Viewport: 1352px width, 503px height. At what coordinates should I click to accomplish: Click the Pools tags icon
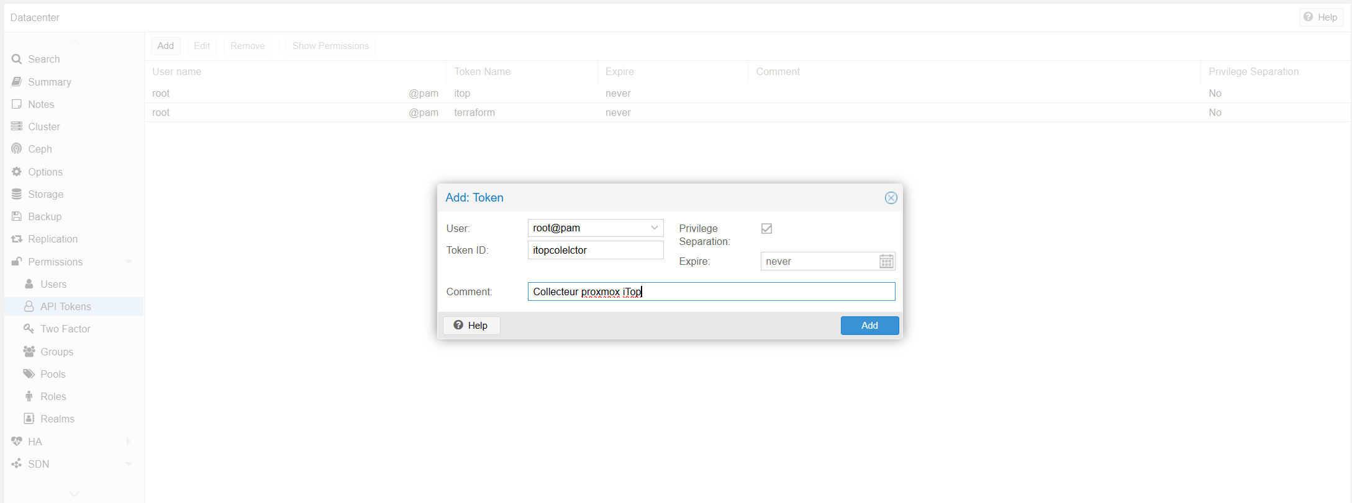click(x=29, y=374)
